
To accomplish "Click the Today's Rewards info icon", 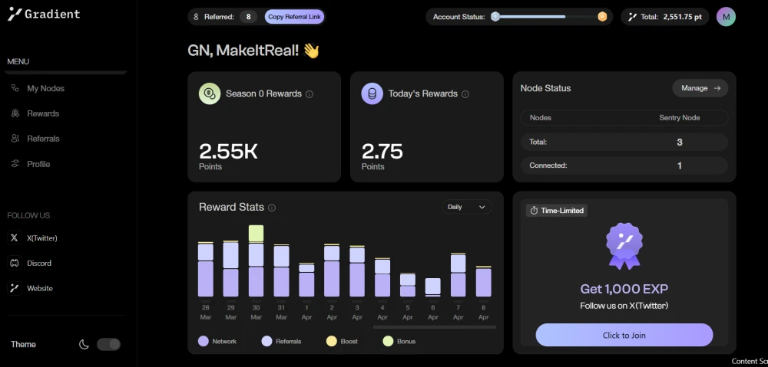I will click(465, 93).
